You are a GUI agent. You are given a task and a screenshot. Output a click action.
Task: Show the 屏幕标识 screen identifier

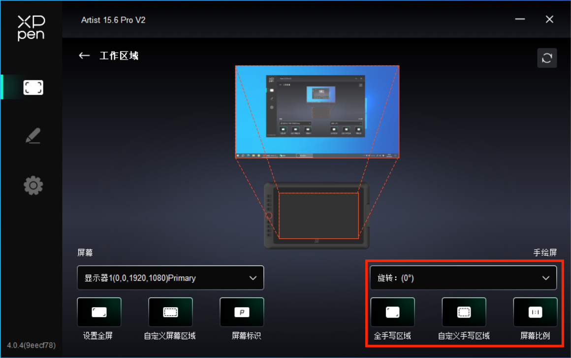[x=242, y=312]
